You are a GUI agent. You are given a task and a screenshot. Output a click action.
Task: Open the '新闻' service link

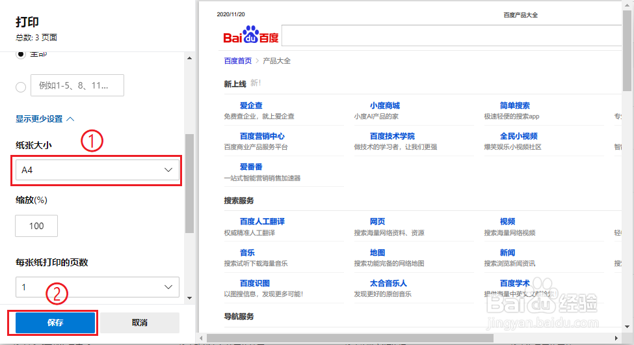coord(507,253)
